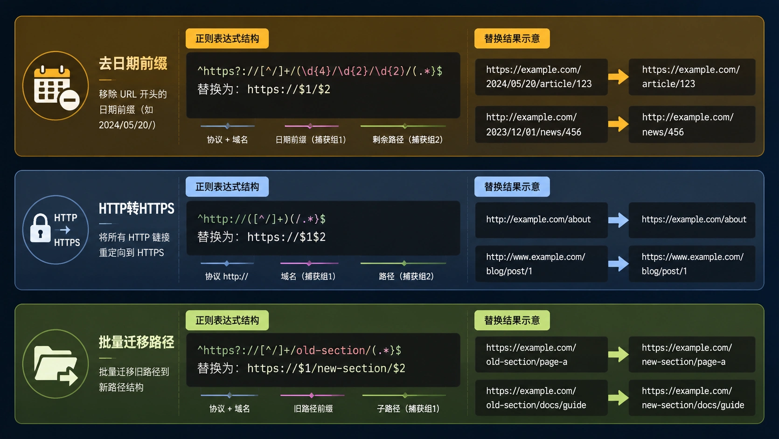The width and height of the screenshot is (779, 439).
Task: Click the folder with arrow migration icon
Action: pos(56,364)
